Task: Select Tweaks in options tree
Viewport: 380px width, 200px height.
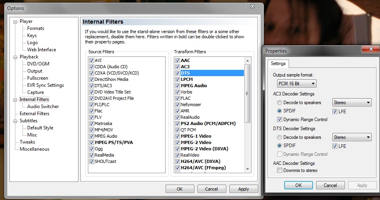Action: pos(27,142)
